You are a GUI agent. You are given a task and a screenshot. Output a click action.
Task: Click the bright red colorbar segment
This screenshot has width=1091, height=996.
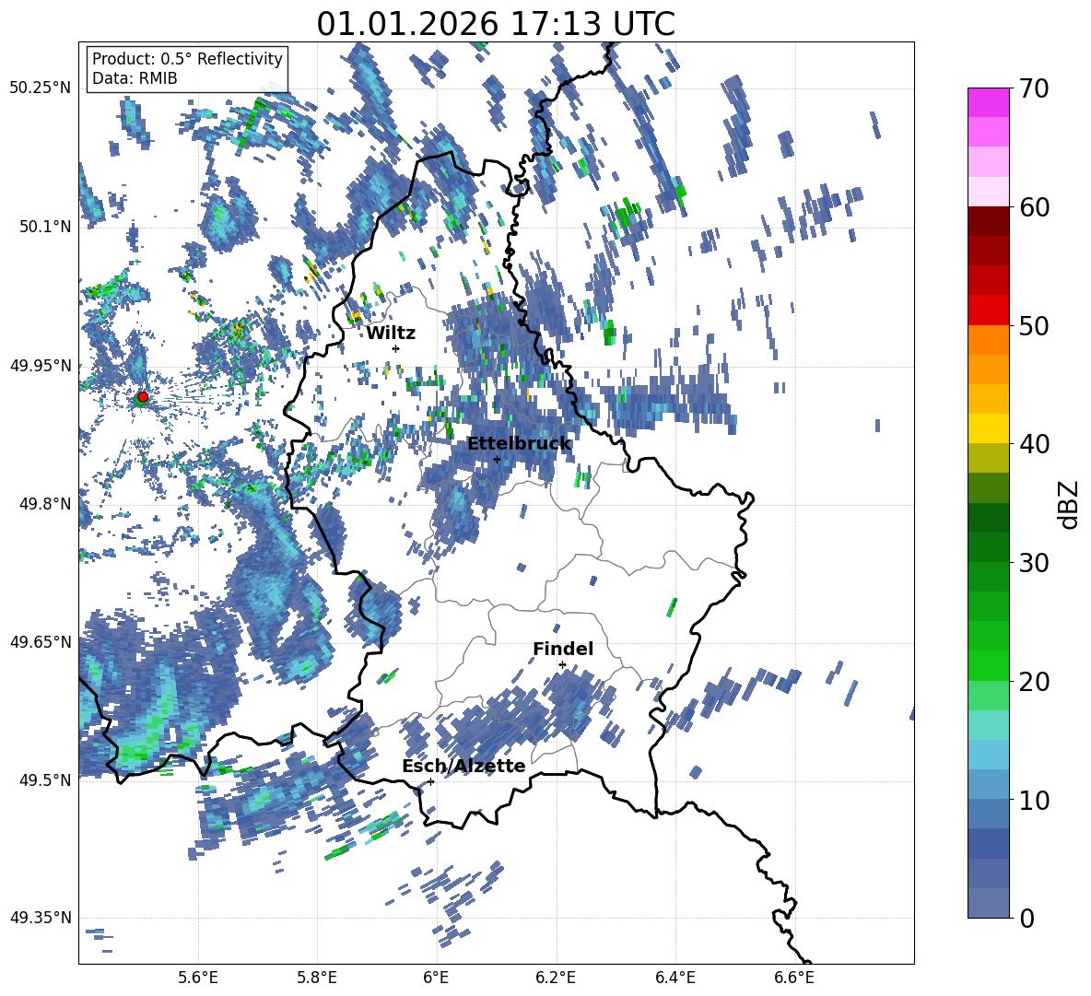point(988,311)
